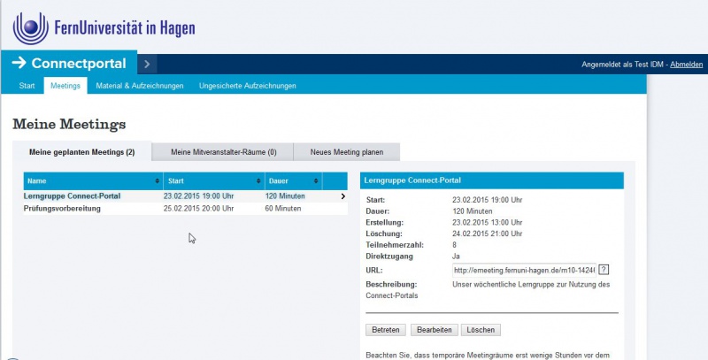Switch to Meine geplanten Meetings (2) tab
The image size is (708, 360).
pos(81,152)
